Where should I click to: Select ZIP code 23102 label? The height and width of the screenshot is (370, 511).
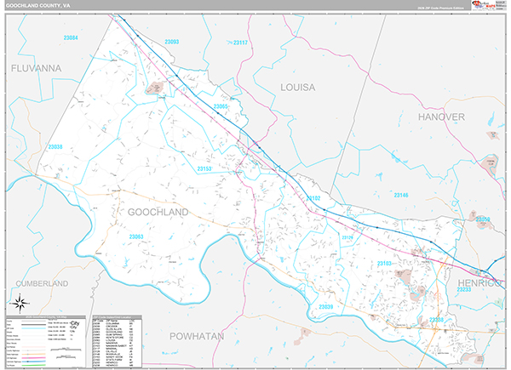312,198
